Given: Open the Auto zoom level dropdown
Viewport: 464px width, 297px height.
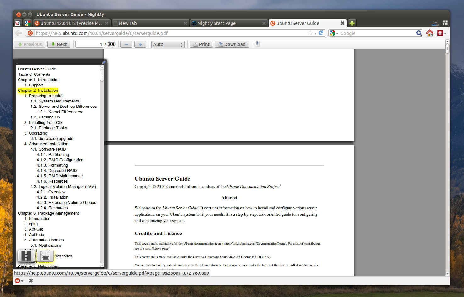Looking at the screenshot, I should click(x=168, y=44).
